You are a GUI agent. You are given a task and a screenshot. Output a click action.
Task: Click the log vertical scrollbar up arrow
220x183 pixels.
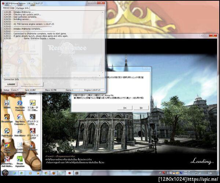click(103, 12)
